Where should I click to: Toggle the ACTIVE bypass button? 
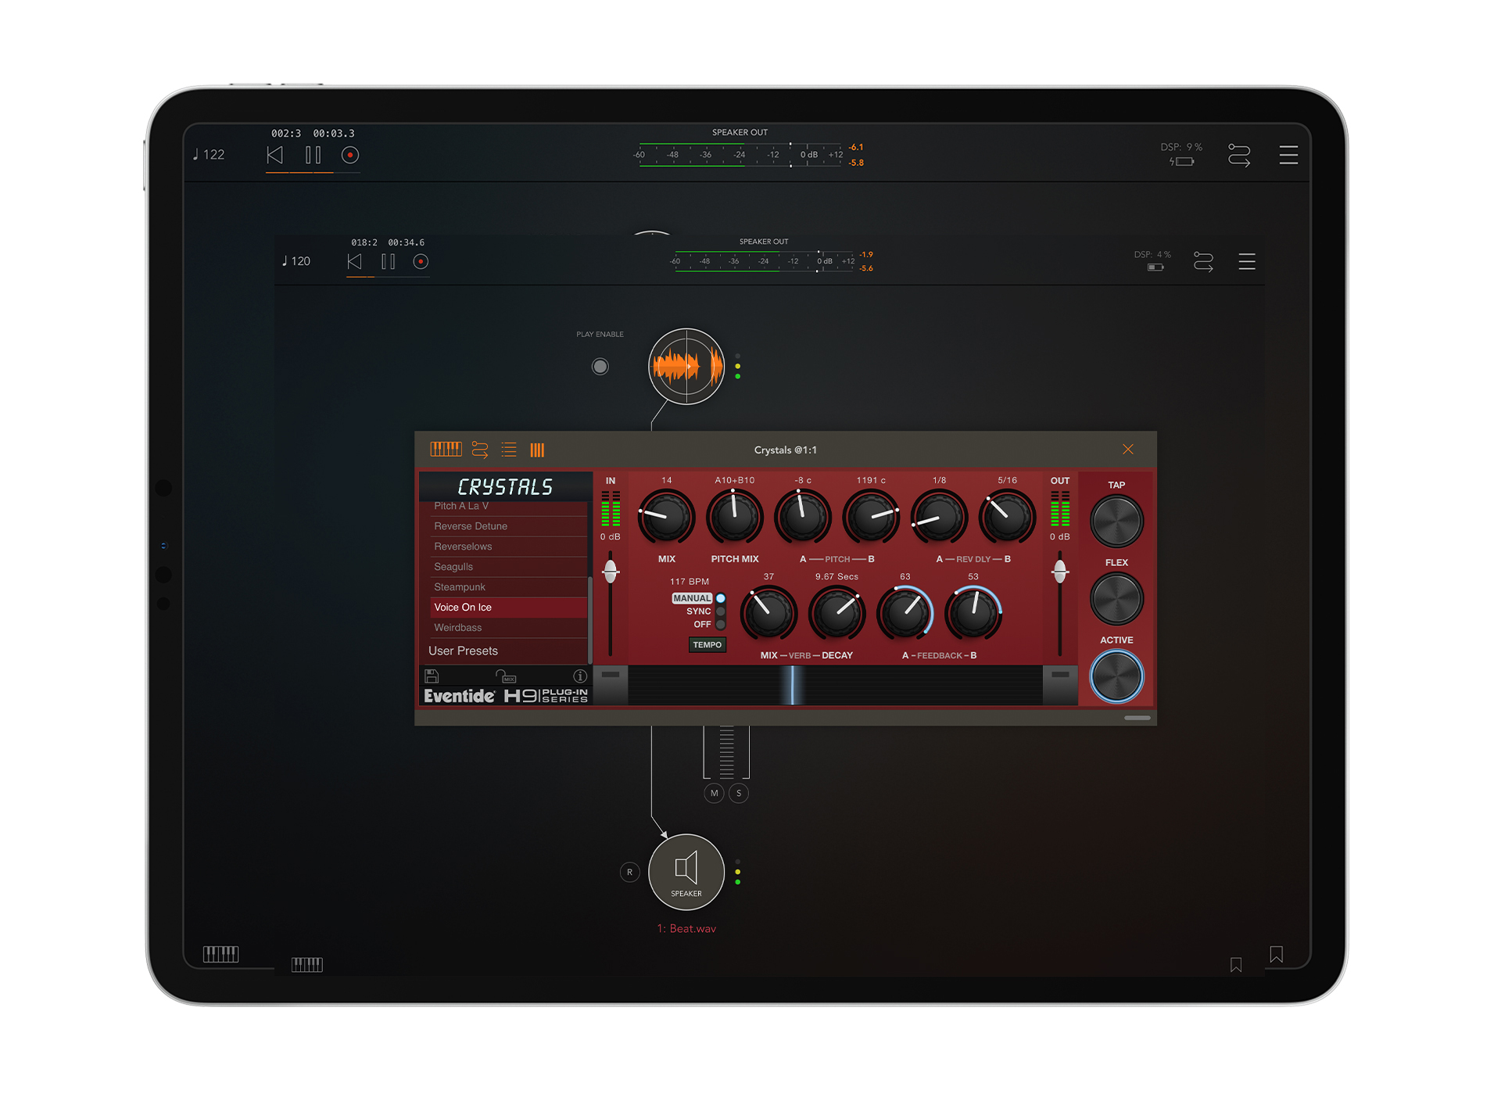[x=1116, y=676]
